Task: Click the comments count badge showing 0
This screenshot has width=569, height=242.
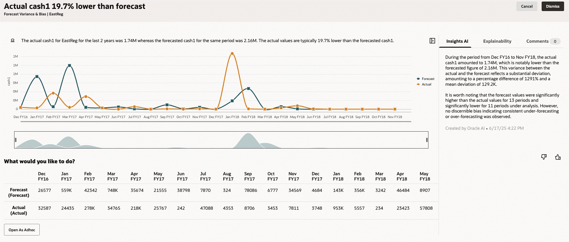Action: [x=555, y=41]
